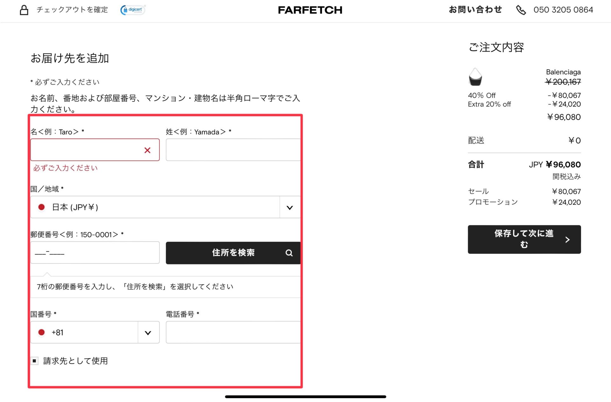Image resolution: width=611 pixels, height=402 pixels.
Task: Focus the 電話番号 phone number field
Action: pos(233,332)
